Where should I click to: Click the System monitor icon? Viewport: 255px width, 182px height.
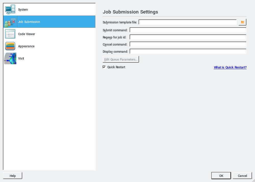(10, 10)
